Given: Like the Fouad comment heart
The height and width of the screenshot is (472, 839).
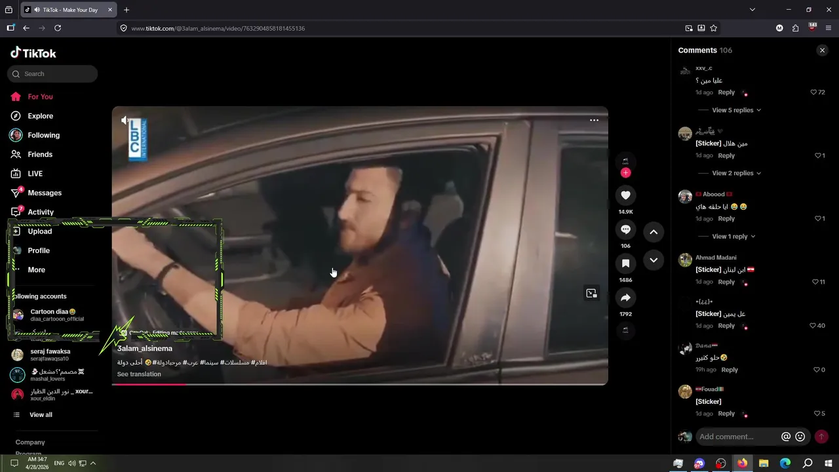Looking at the screenshot, I should 817,414.
